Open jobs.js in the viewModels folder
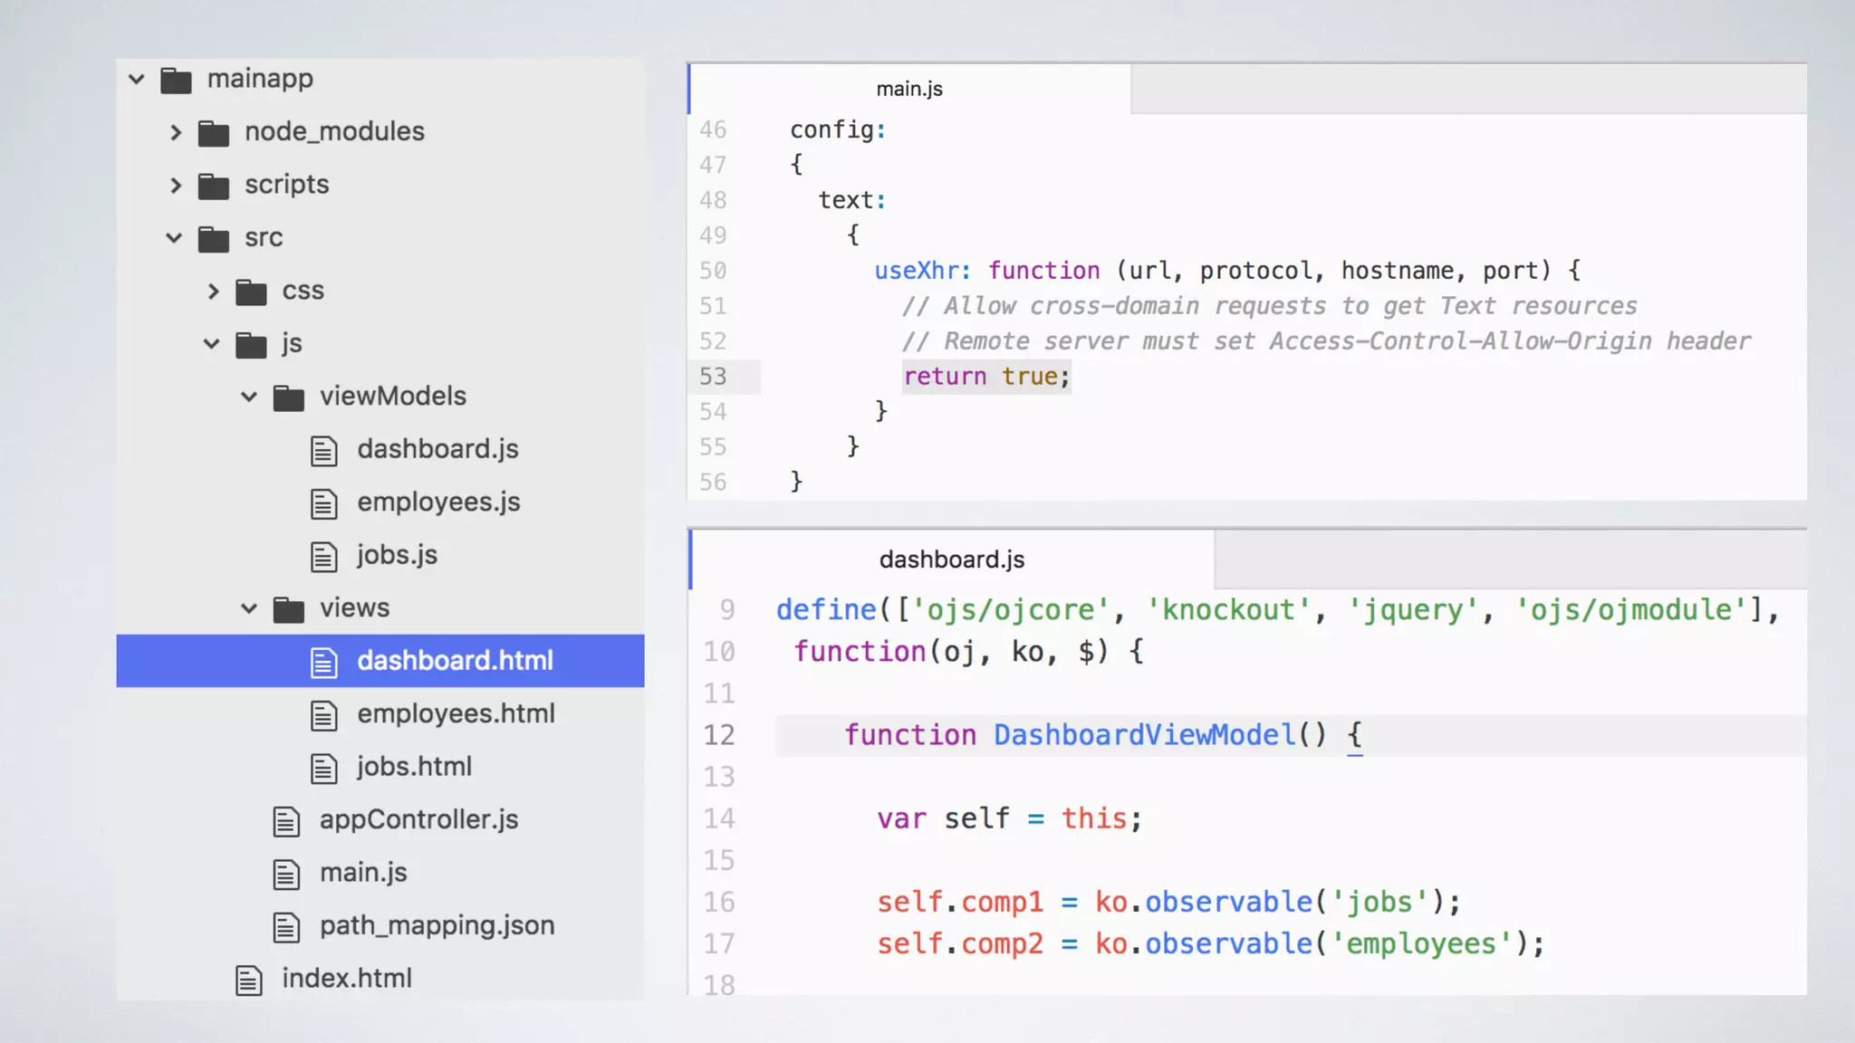The width and height of the screenshot is (1855, 1043). 397,555
